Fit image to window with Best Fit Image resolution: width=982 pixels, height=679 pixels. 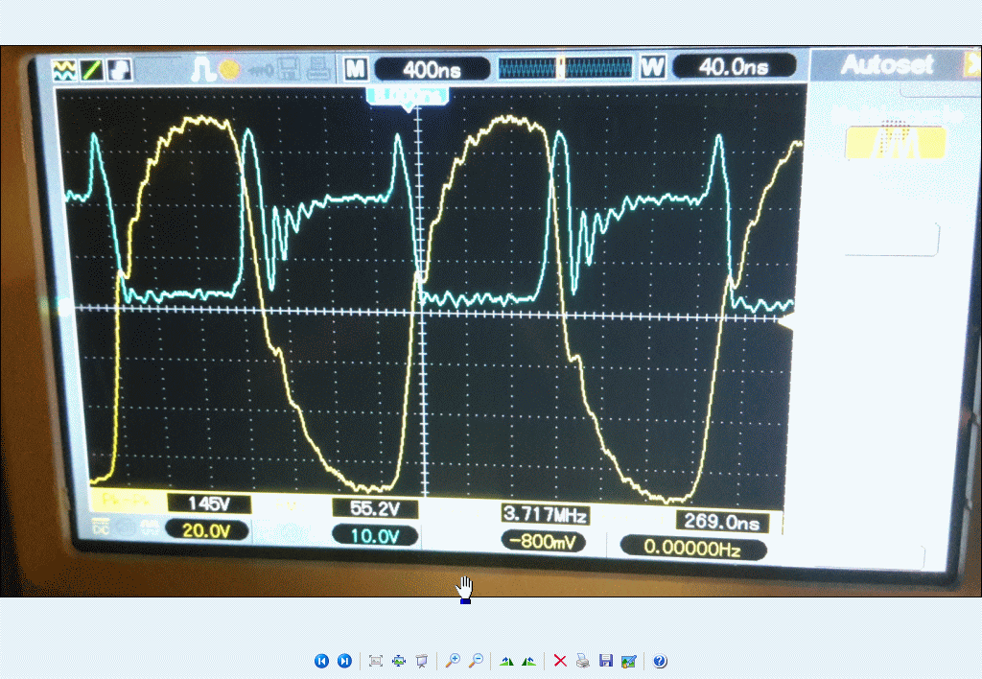[x=376, y=661]
